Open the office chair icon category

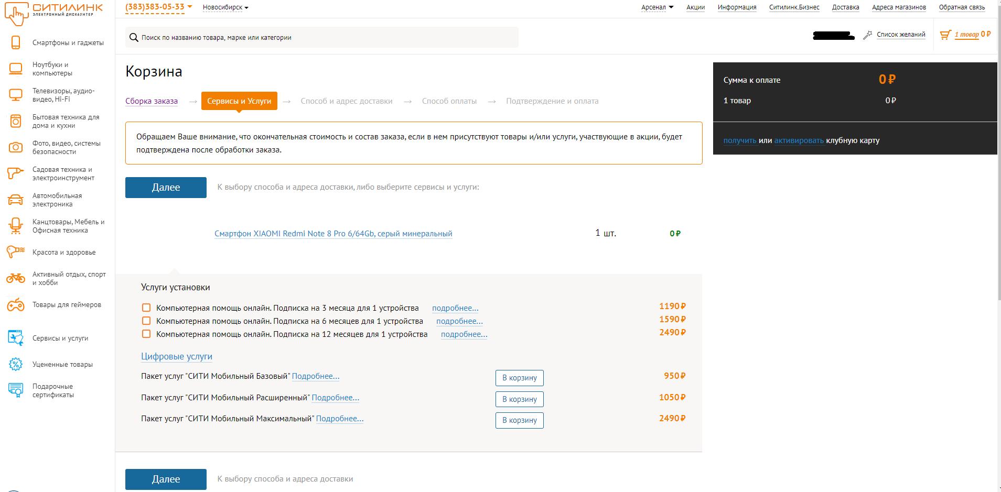point(16,226)
